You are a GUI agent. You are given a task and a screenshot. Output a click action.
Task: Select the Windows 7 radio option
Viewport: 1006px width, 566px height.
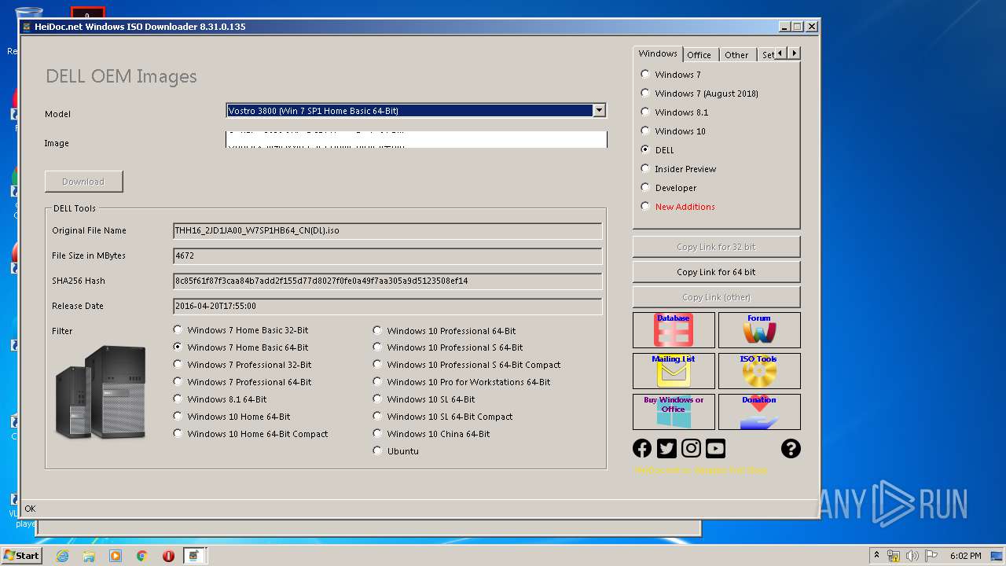[671, 75]
